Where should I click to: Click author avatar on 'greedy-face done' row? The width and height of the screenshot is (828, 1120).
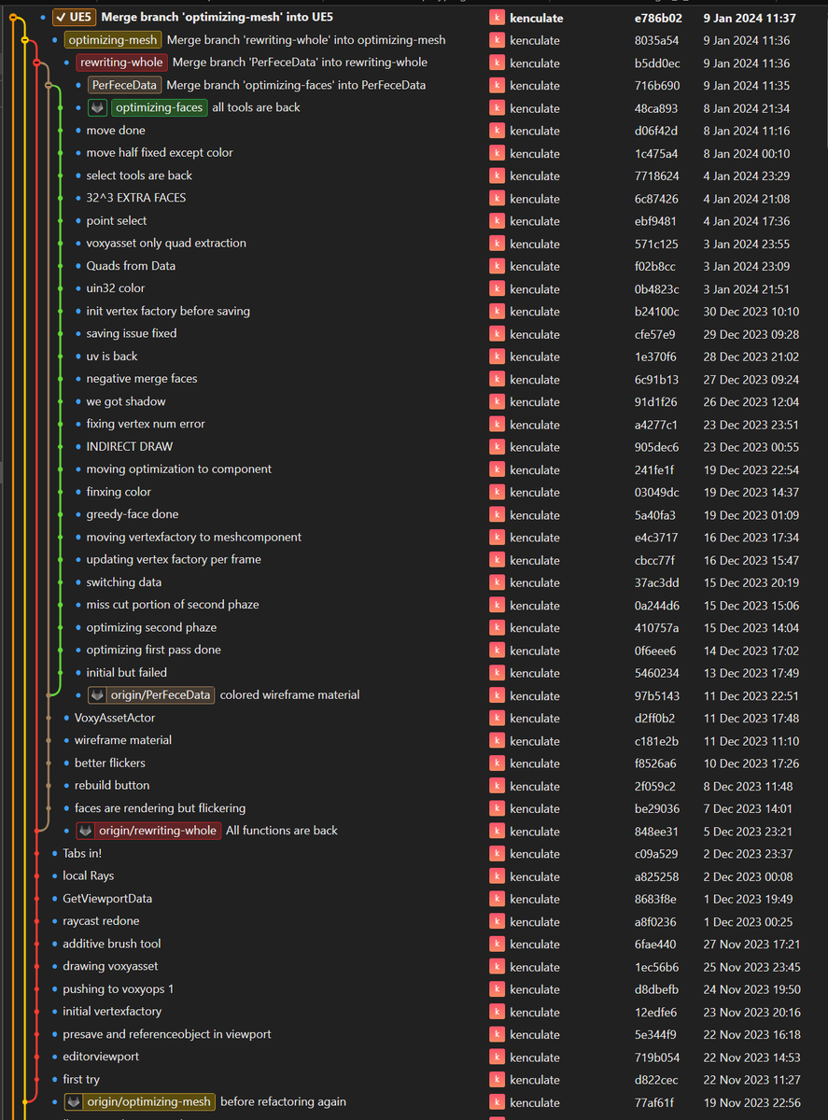point(497,515)
